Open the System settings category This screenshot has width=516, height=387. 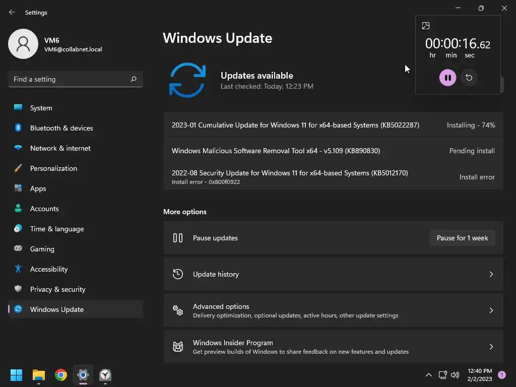pyautogui.click(x=76, y=108)
